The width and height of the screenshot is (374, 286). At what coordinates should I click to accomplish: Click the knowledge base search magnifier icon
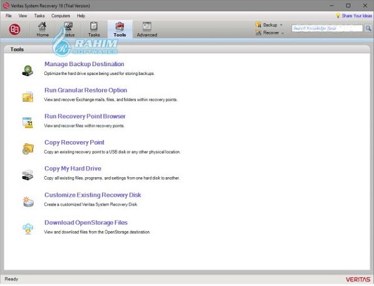click(x=368, y=29)
